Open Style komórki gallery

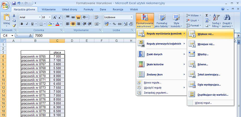click(176, 21)
